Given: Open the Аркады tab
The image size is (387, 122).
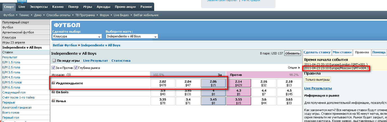Looking at the screenshot, I should coord(103,7).
